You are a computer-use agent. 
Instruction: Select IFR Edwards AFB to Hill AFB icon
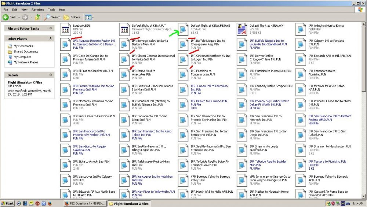pyautogui.click(x=301, y=59)
